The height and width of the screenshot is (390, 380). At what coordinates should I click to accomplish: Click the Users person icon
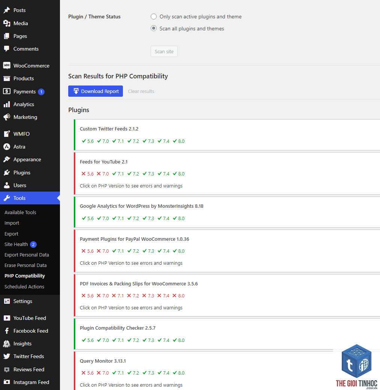[7, 185]
